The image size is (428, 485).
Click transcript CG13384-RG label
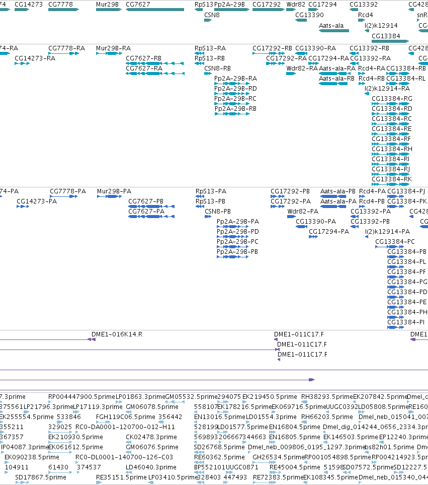(x=392, y=98)
